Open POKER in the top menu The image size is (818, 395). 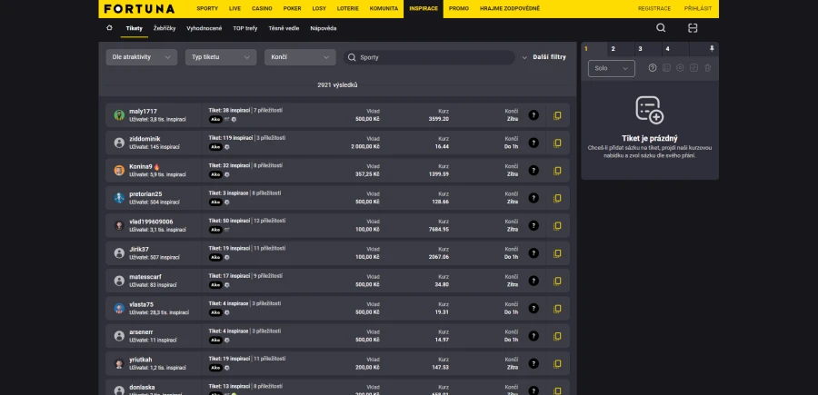(x=292, y=9)
